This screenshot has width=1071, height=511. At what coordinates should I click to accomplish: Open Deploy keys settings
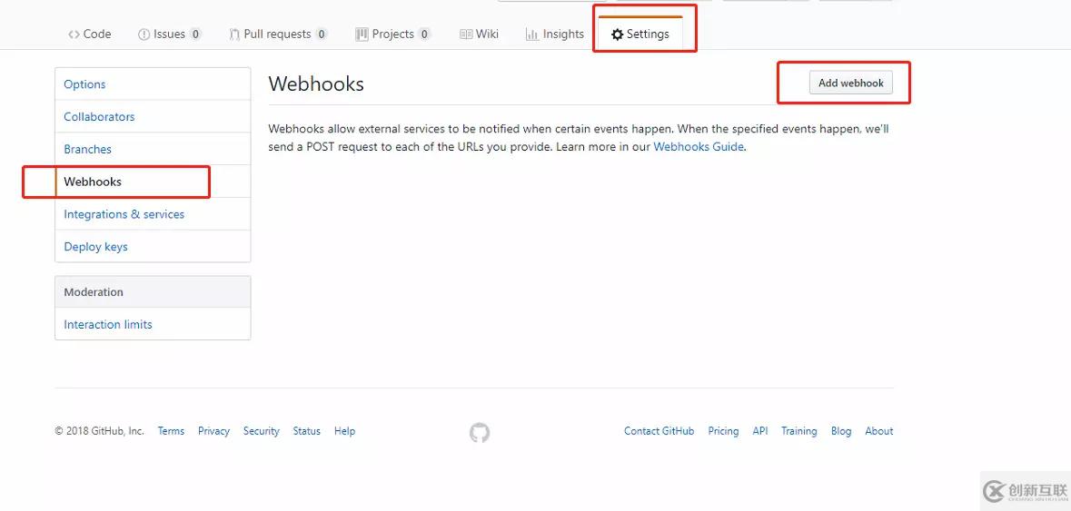pos(95,247)
